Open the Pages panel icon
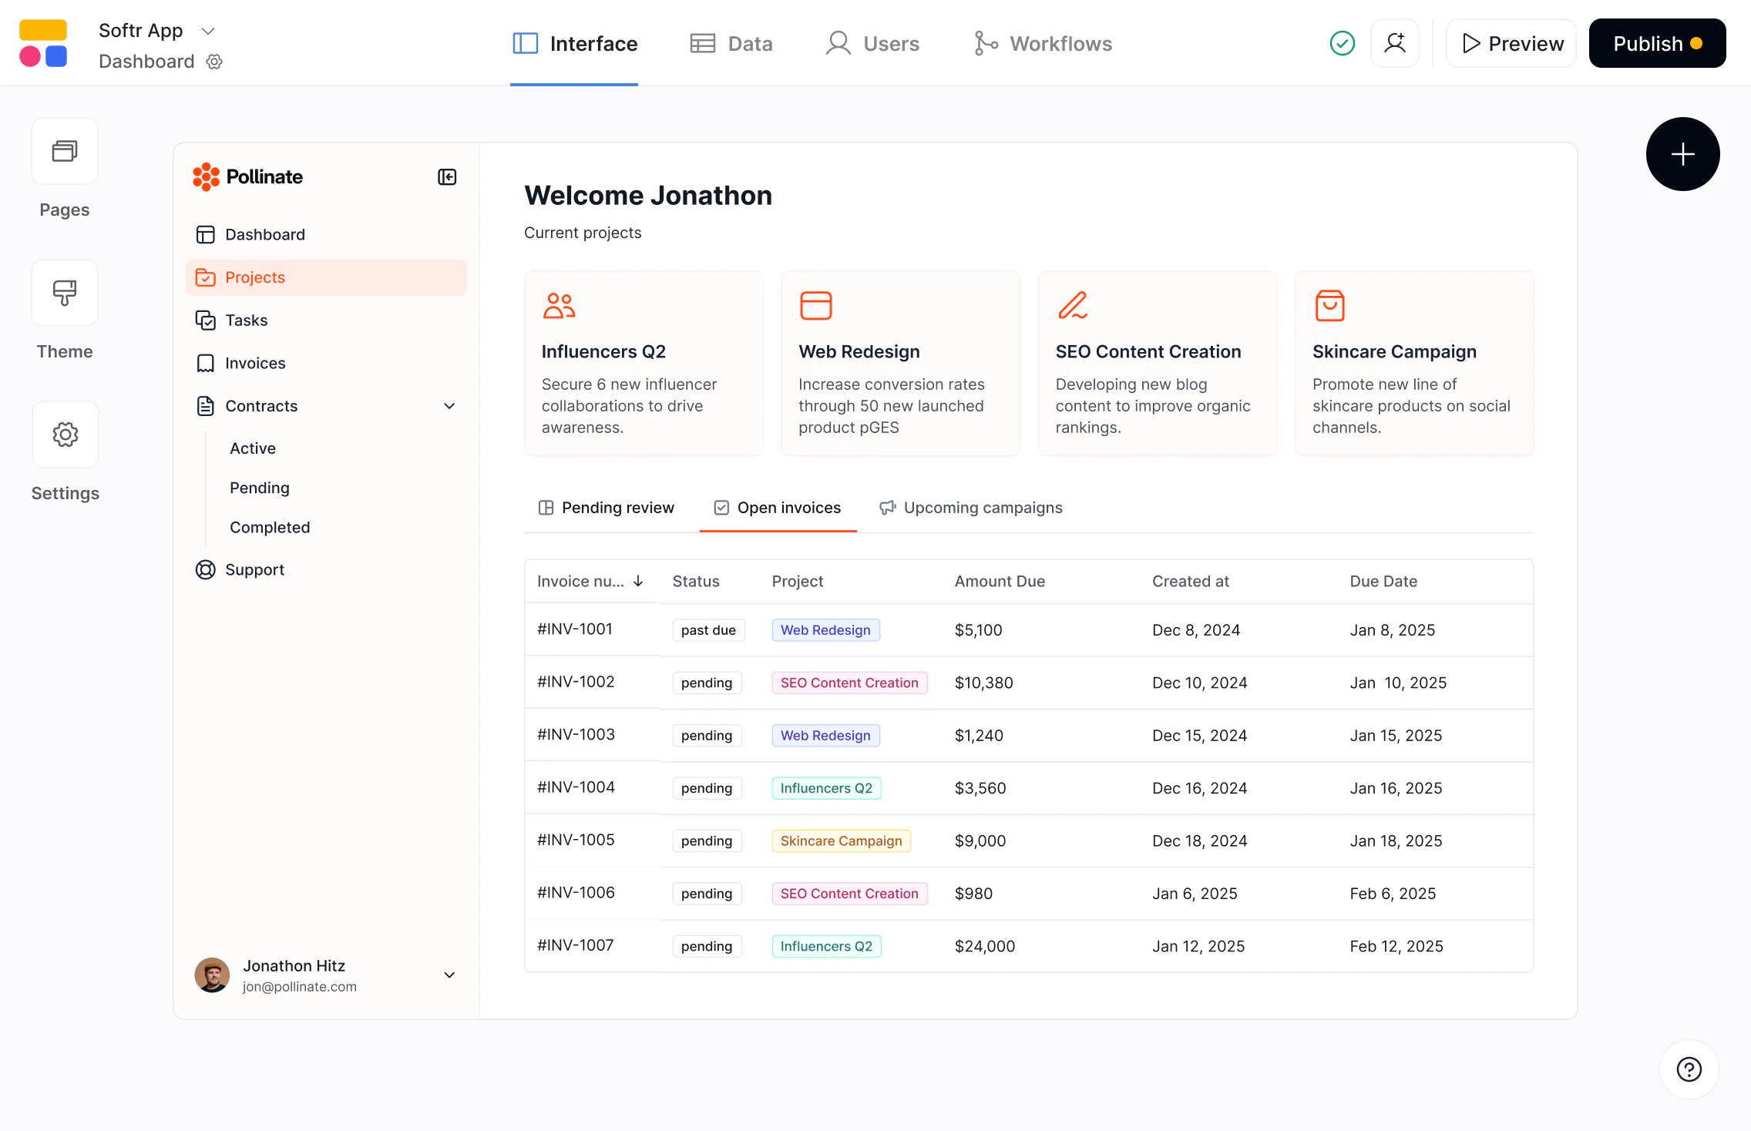 click(x=65, y=151)
